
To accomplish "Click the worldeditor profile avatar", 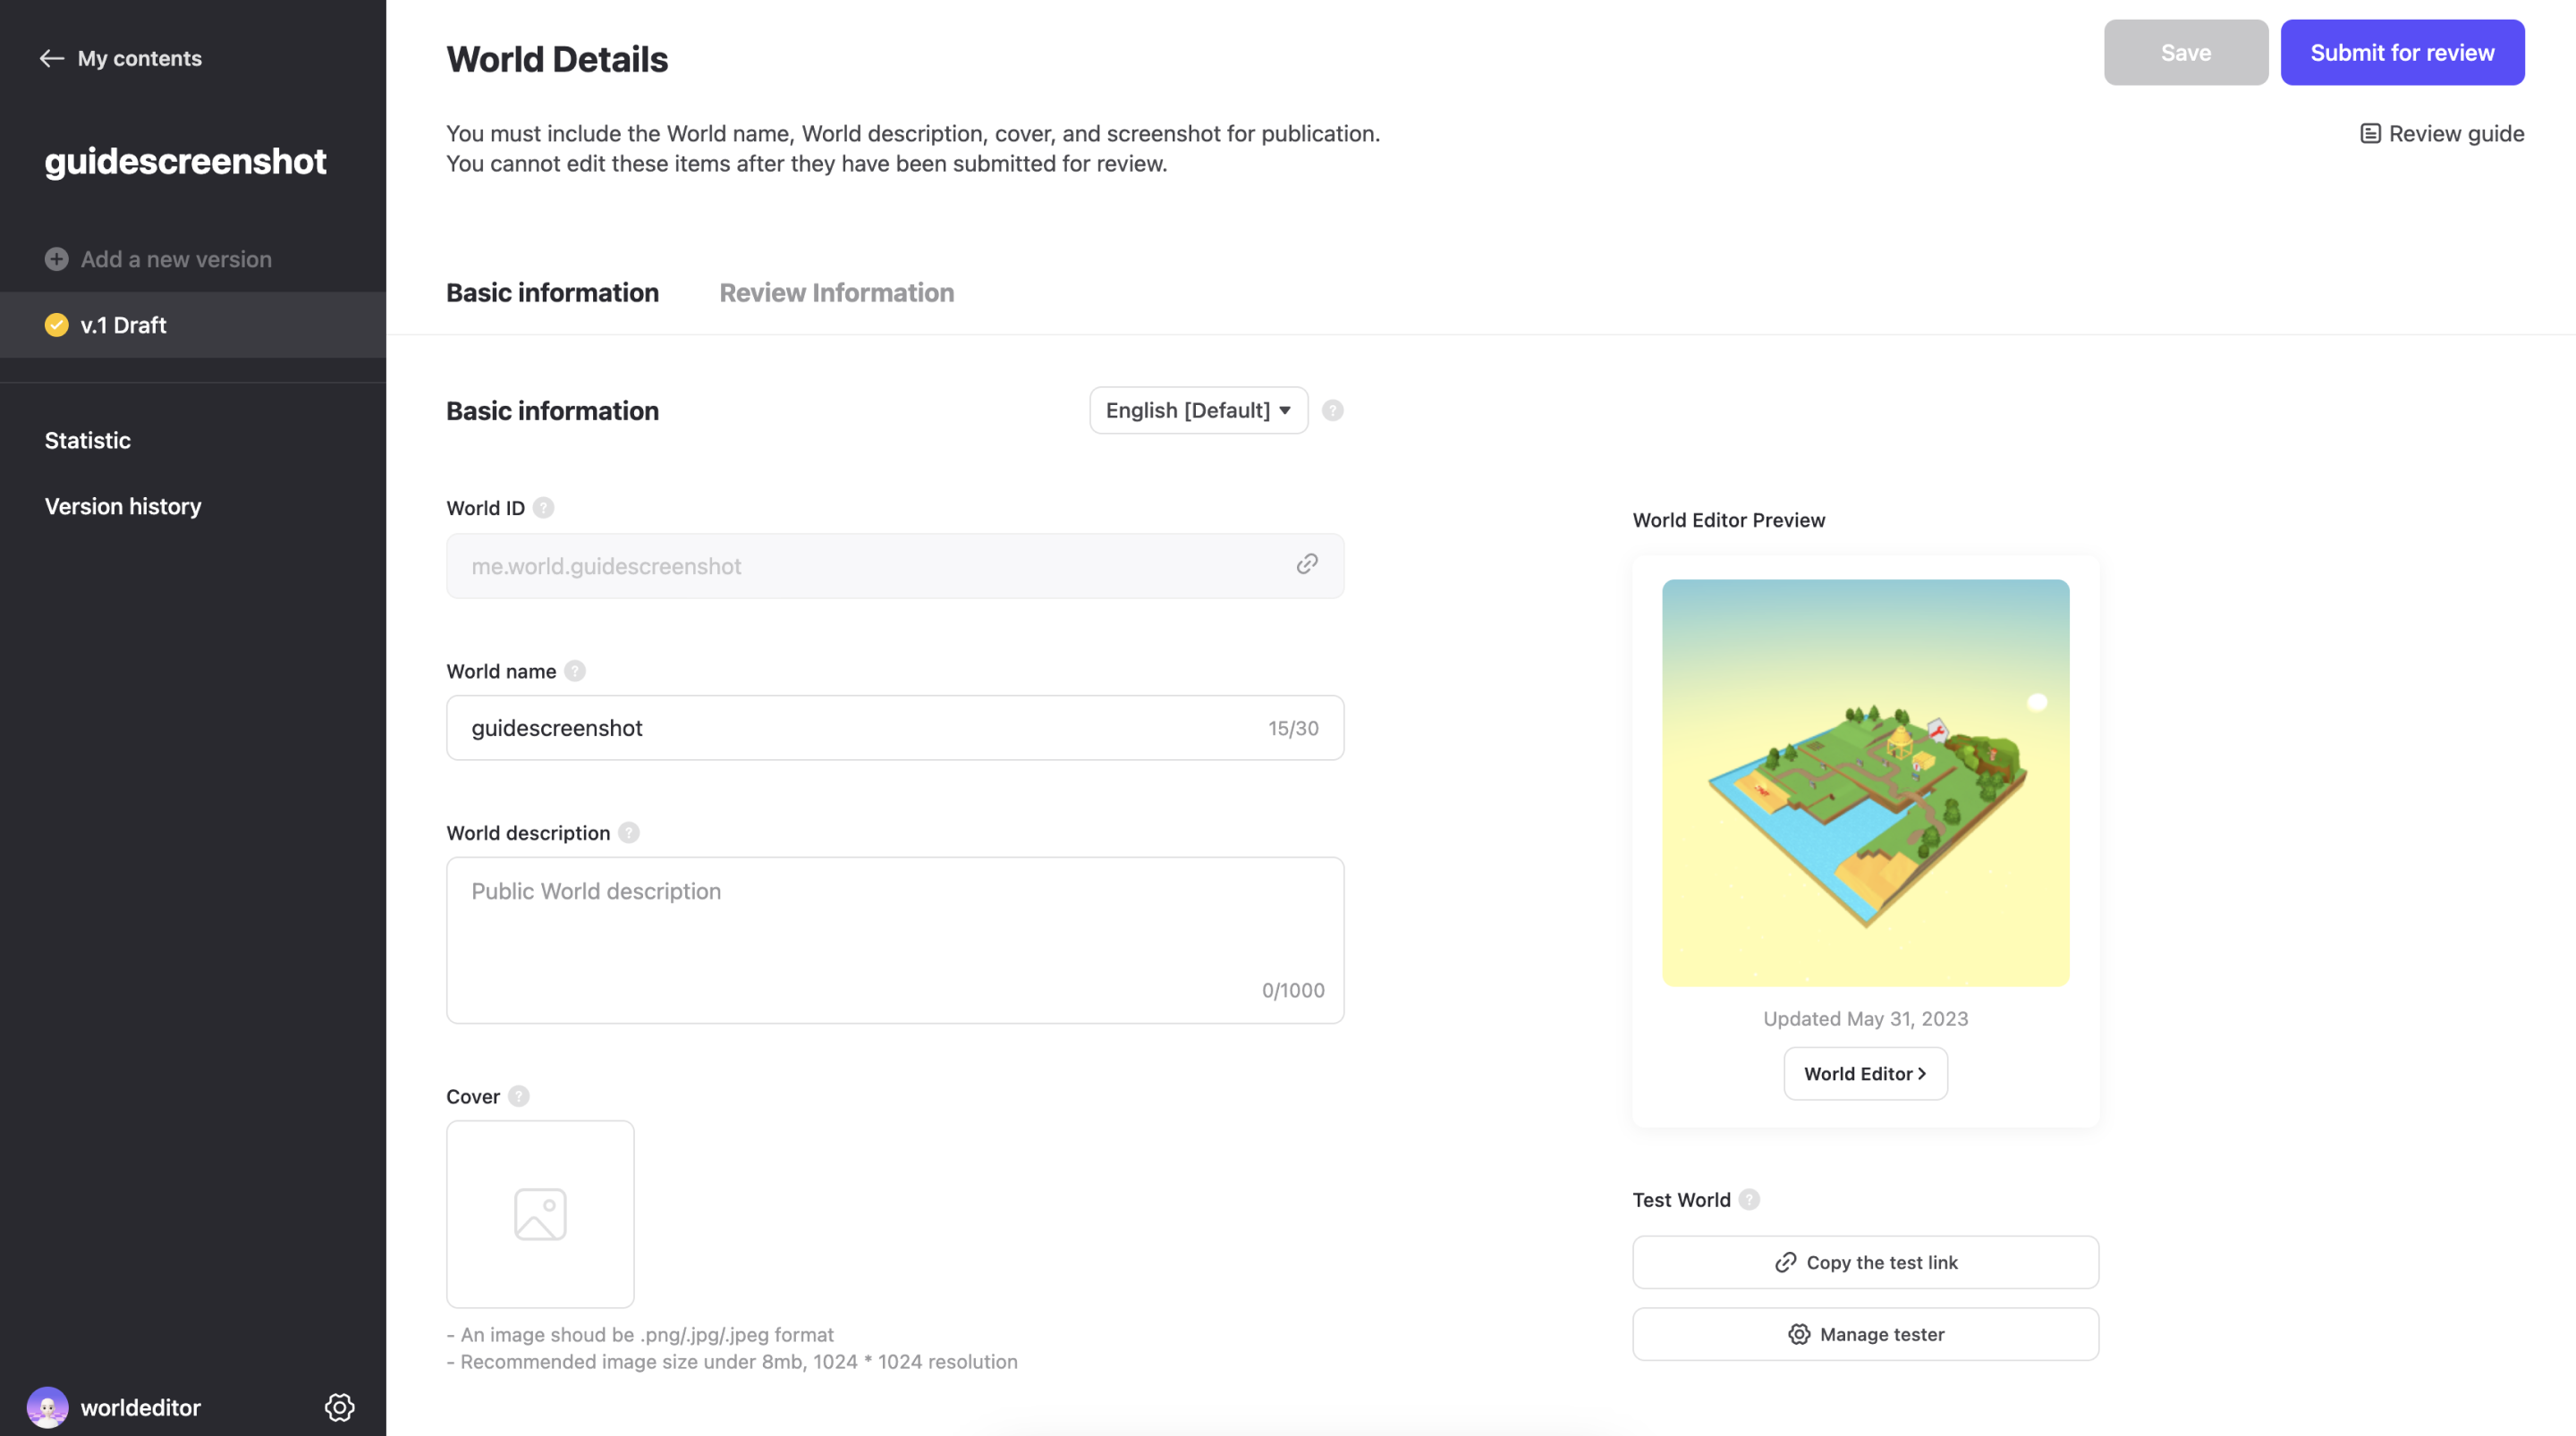I will [x=47, y=1407].
